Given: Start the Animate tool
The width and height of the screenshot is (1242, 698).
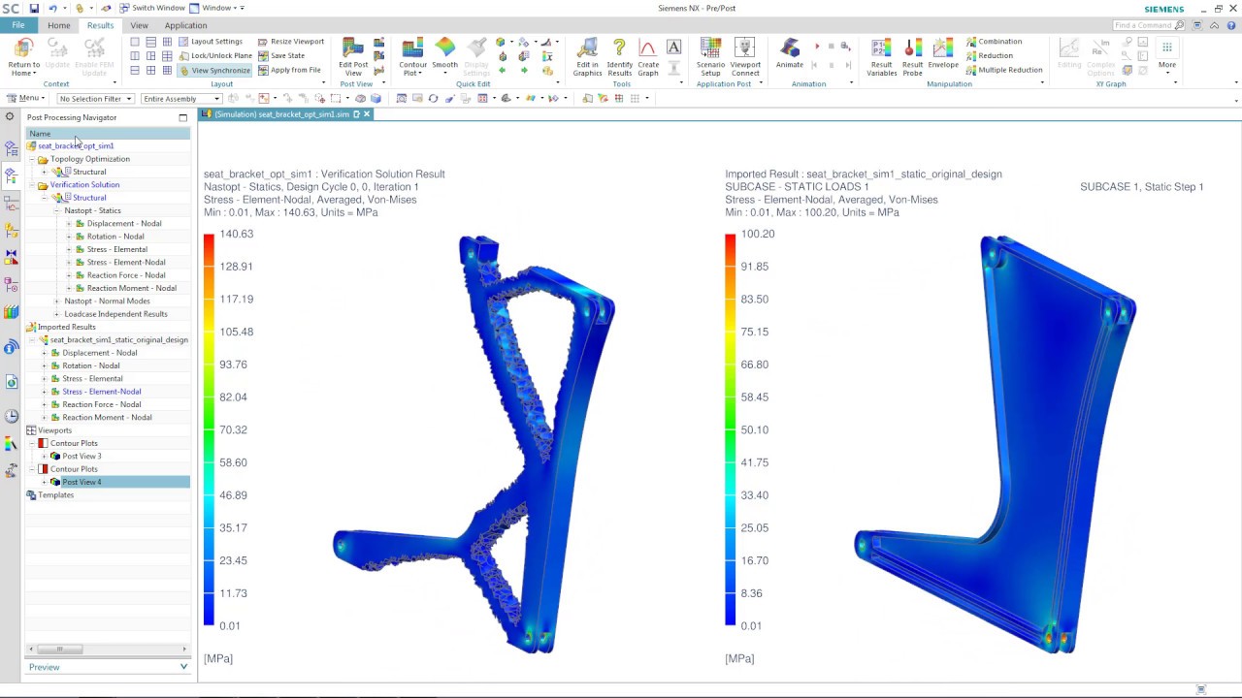Looking at the screenshot, I should [x=790, y=54].
